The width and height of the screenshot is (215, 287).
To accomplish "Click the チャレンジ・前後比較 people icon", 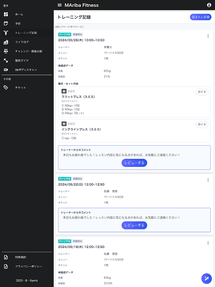I will click(x=6, y=51).
